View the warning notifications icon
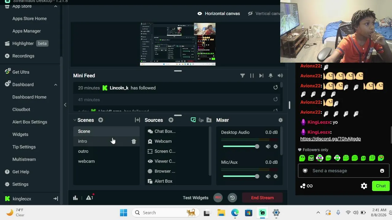 [89, 198]
